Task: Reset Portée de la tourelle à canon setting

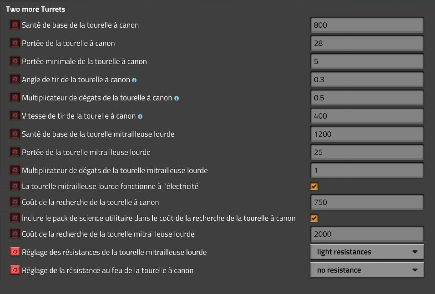Action: (x=15, y=43)
